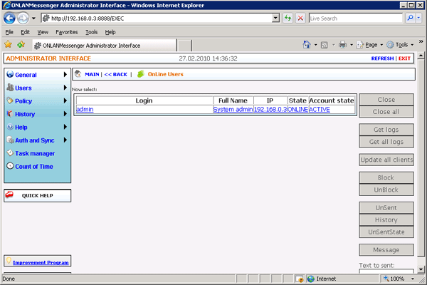Click the UnSentState button
The width and height of the screenshot is (427, 285).
click(x=386, y=232)
